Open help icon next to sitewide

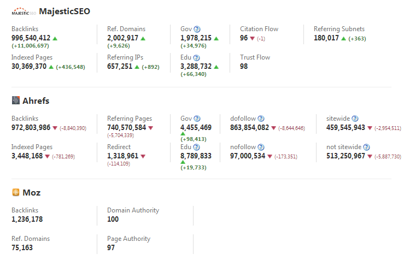coord(355,119)
